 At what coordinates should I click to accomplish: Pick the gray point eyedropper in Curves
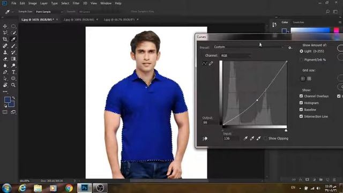pyautogui.click(x=252, y=138)
